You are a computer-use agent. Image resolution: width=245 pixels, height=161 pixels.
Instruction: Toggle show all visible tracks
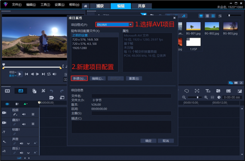pyautogui.click(x=7, y=104)
